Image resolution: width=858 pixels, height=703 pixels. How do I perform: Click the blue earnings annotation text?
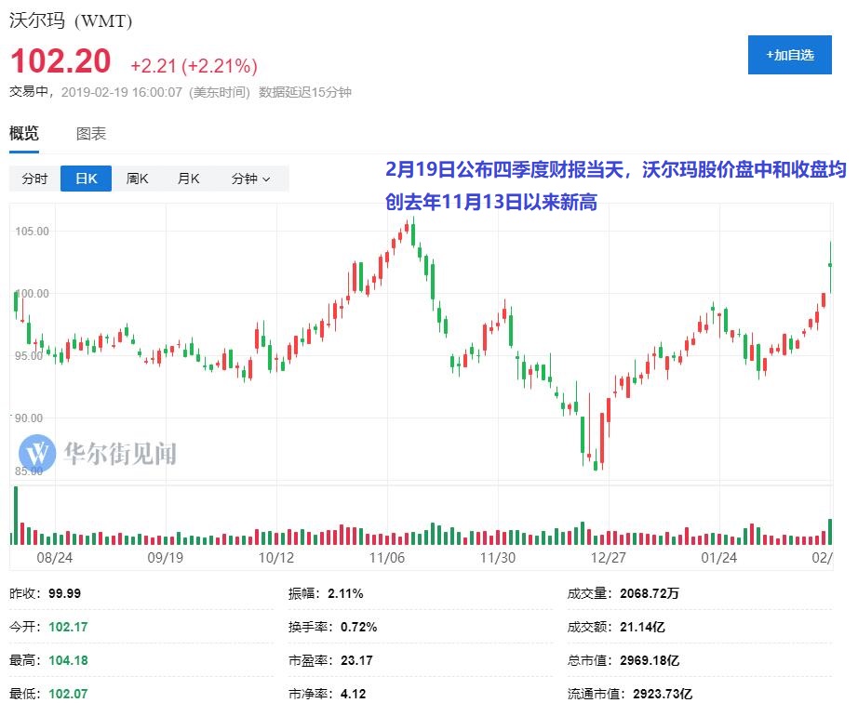pyautogui.click(x=615, y=185)
